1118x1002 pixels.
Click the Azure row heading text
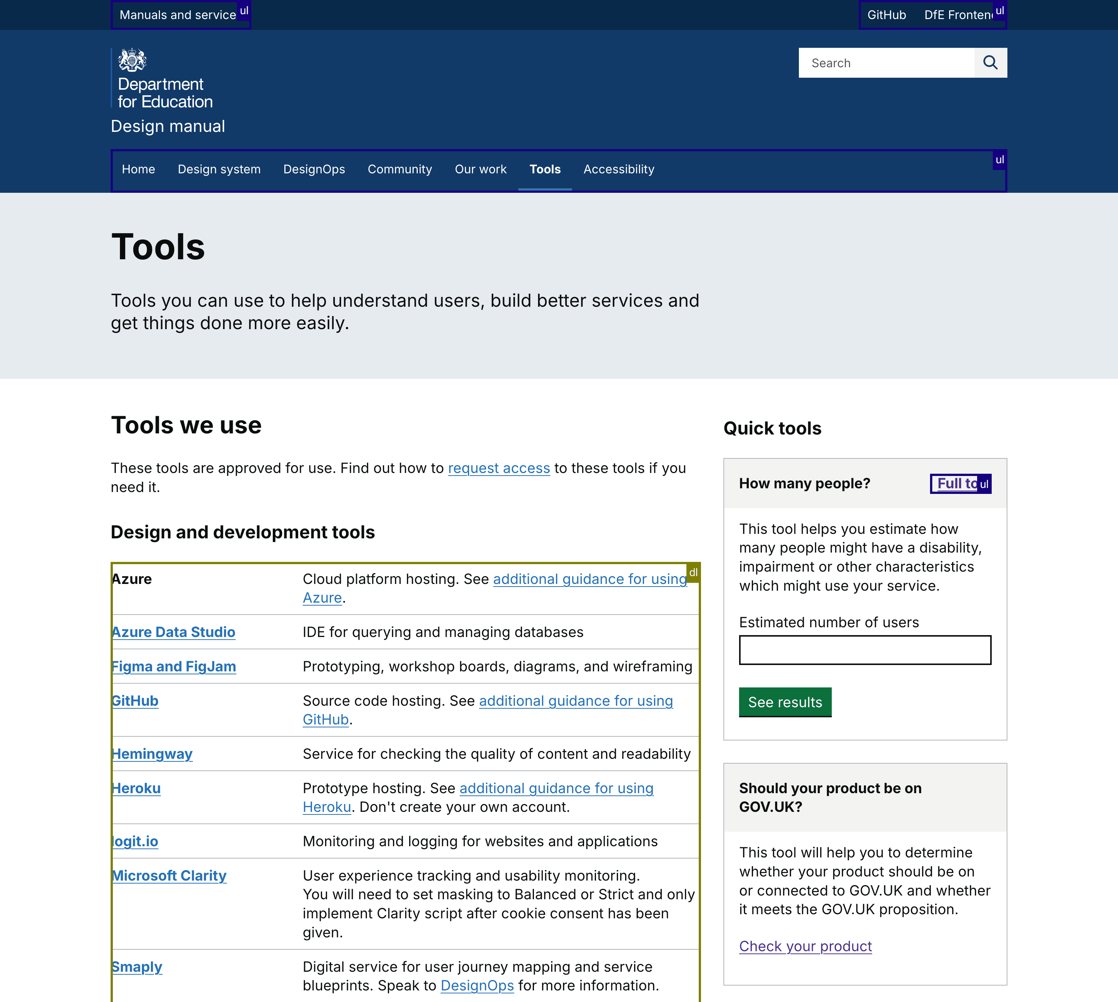coord(131,579)
